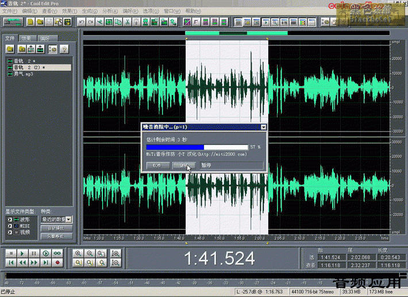Click the circled Play to end button
The width and height of the screenshot is (408, 297).
[45, 253]
